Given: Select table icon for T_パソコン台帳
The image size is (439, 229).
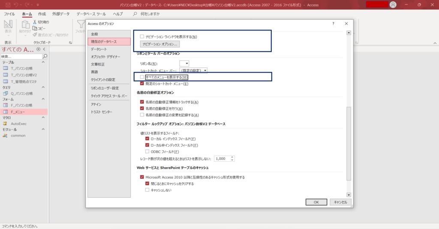Looking at the screenshot, I should pyautogui.click(x=5, y=68).
